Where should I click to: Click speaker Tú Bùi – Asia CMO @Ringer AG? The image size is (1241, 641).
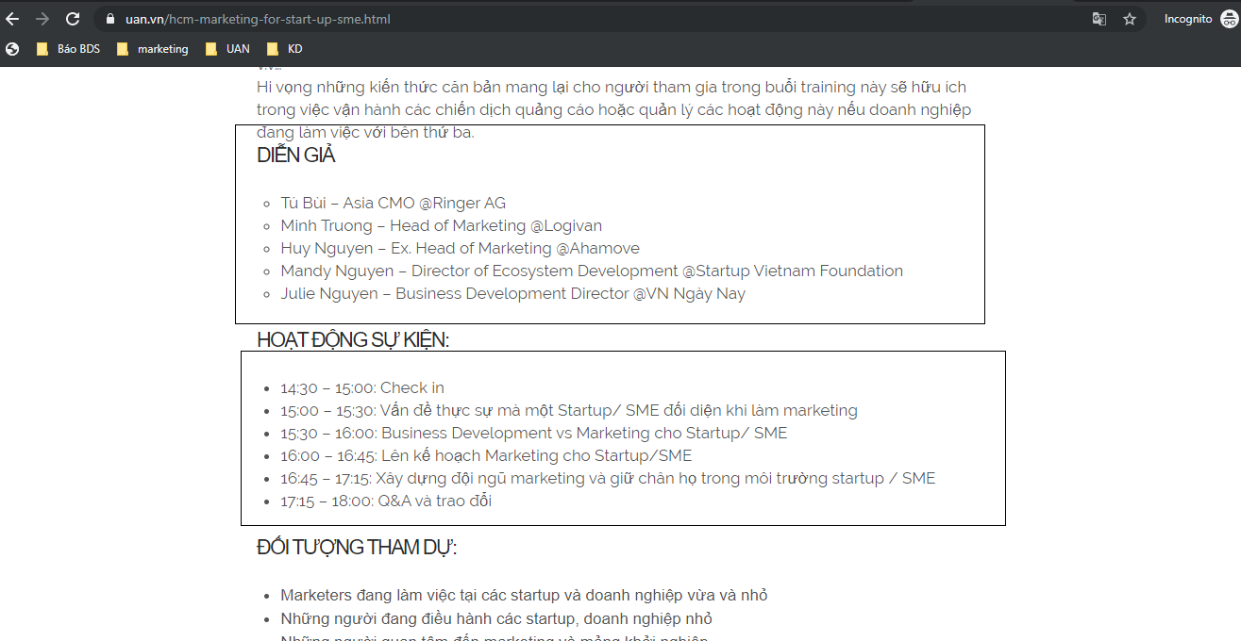pos(393,203)
